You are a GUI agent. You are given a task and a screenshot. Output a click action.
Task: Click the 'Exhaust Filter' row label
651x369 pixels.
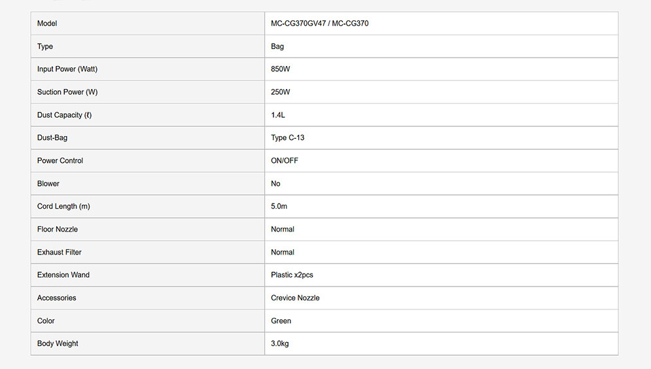point(60,253)
